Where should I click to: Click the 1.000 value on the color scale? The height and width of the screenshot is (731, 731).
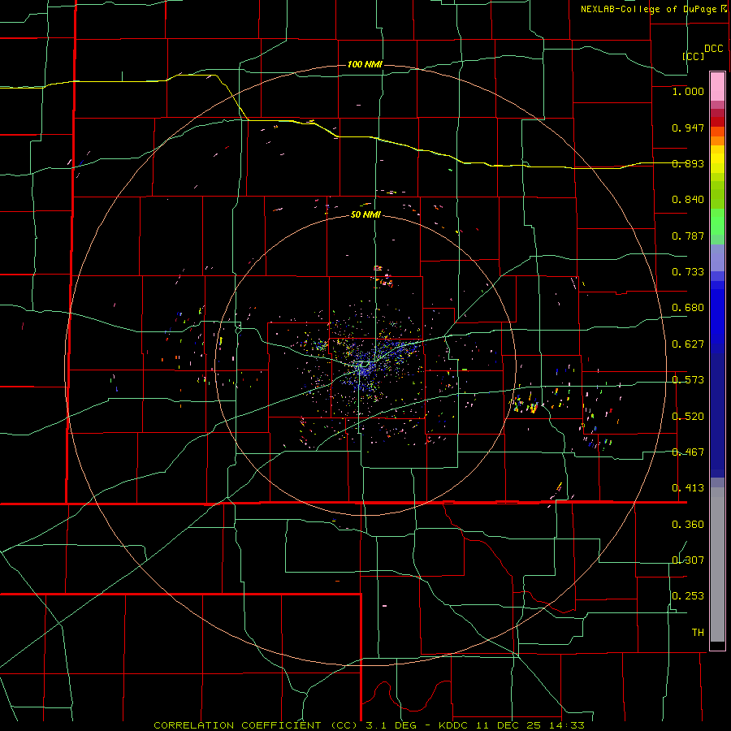pyautogui.click(x=688, y=91)
